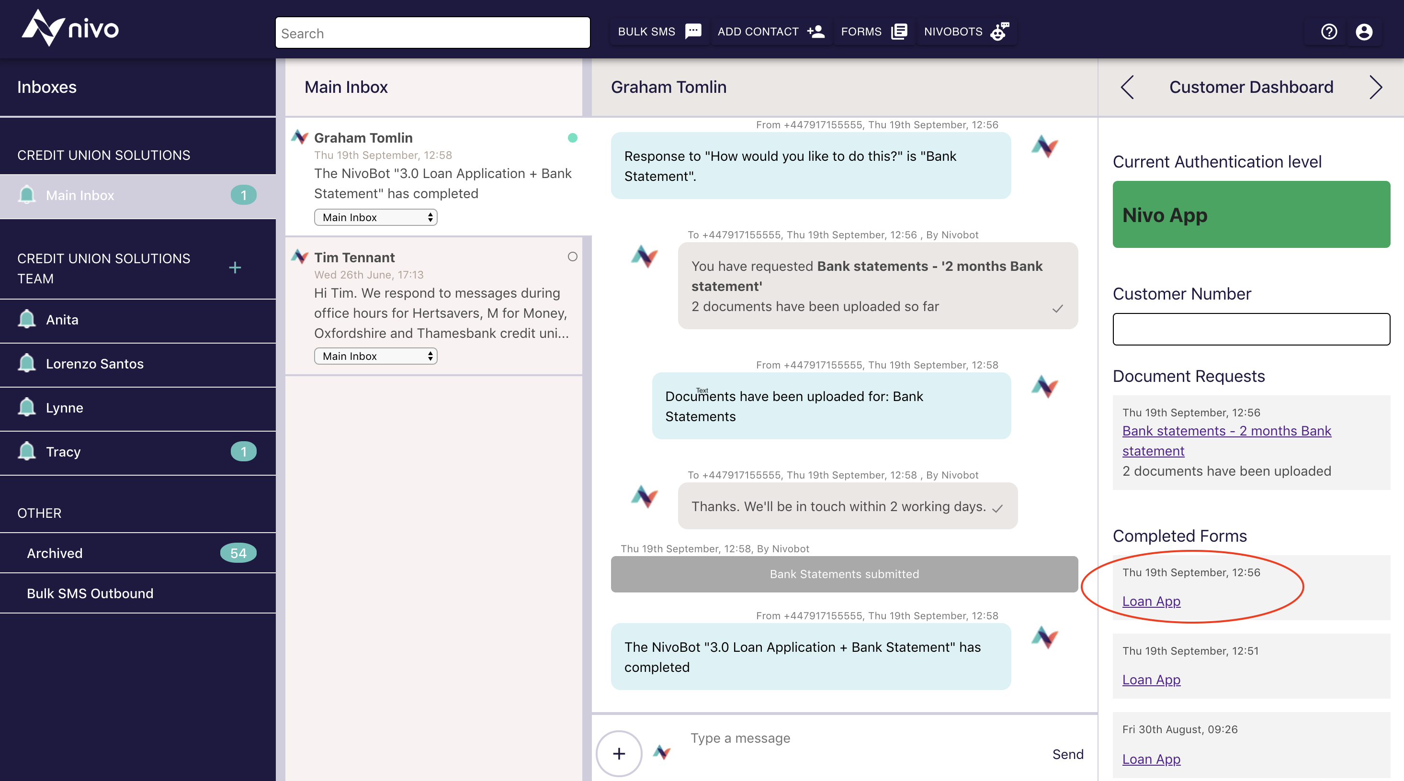This screenshot has height=781, width=1404.
Task: Click the Nivo icon next to message box
Action: 662,752
